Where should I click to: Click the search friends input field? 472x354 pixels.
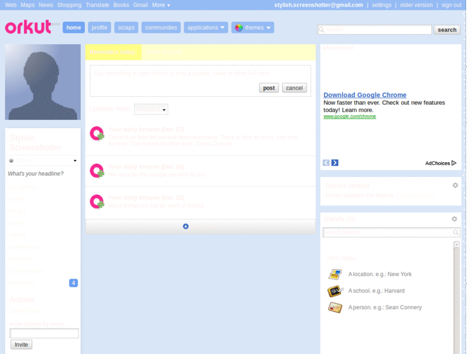point(391,232)
